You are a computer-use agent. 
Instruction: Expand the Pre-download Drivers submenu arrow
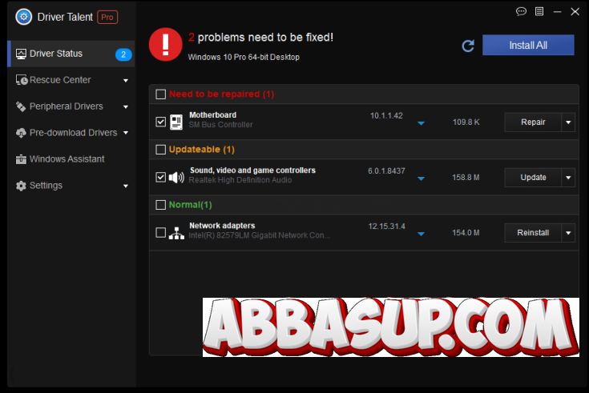[126, 133]
